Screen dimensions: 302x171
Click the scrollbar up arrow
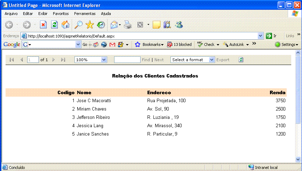[298, 53]
